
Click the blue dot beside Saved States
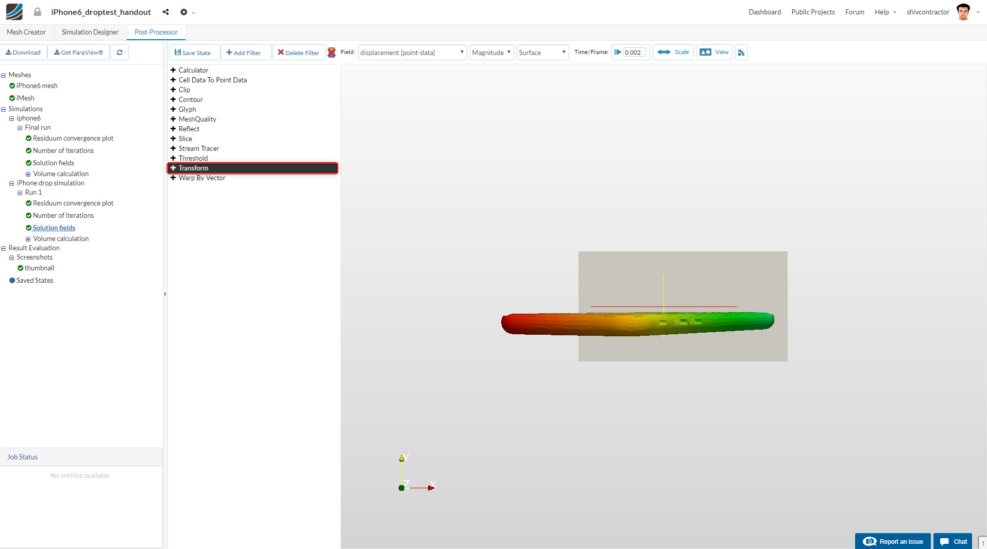click(x=12, y=281)
